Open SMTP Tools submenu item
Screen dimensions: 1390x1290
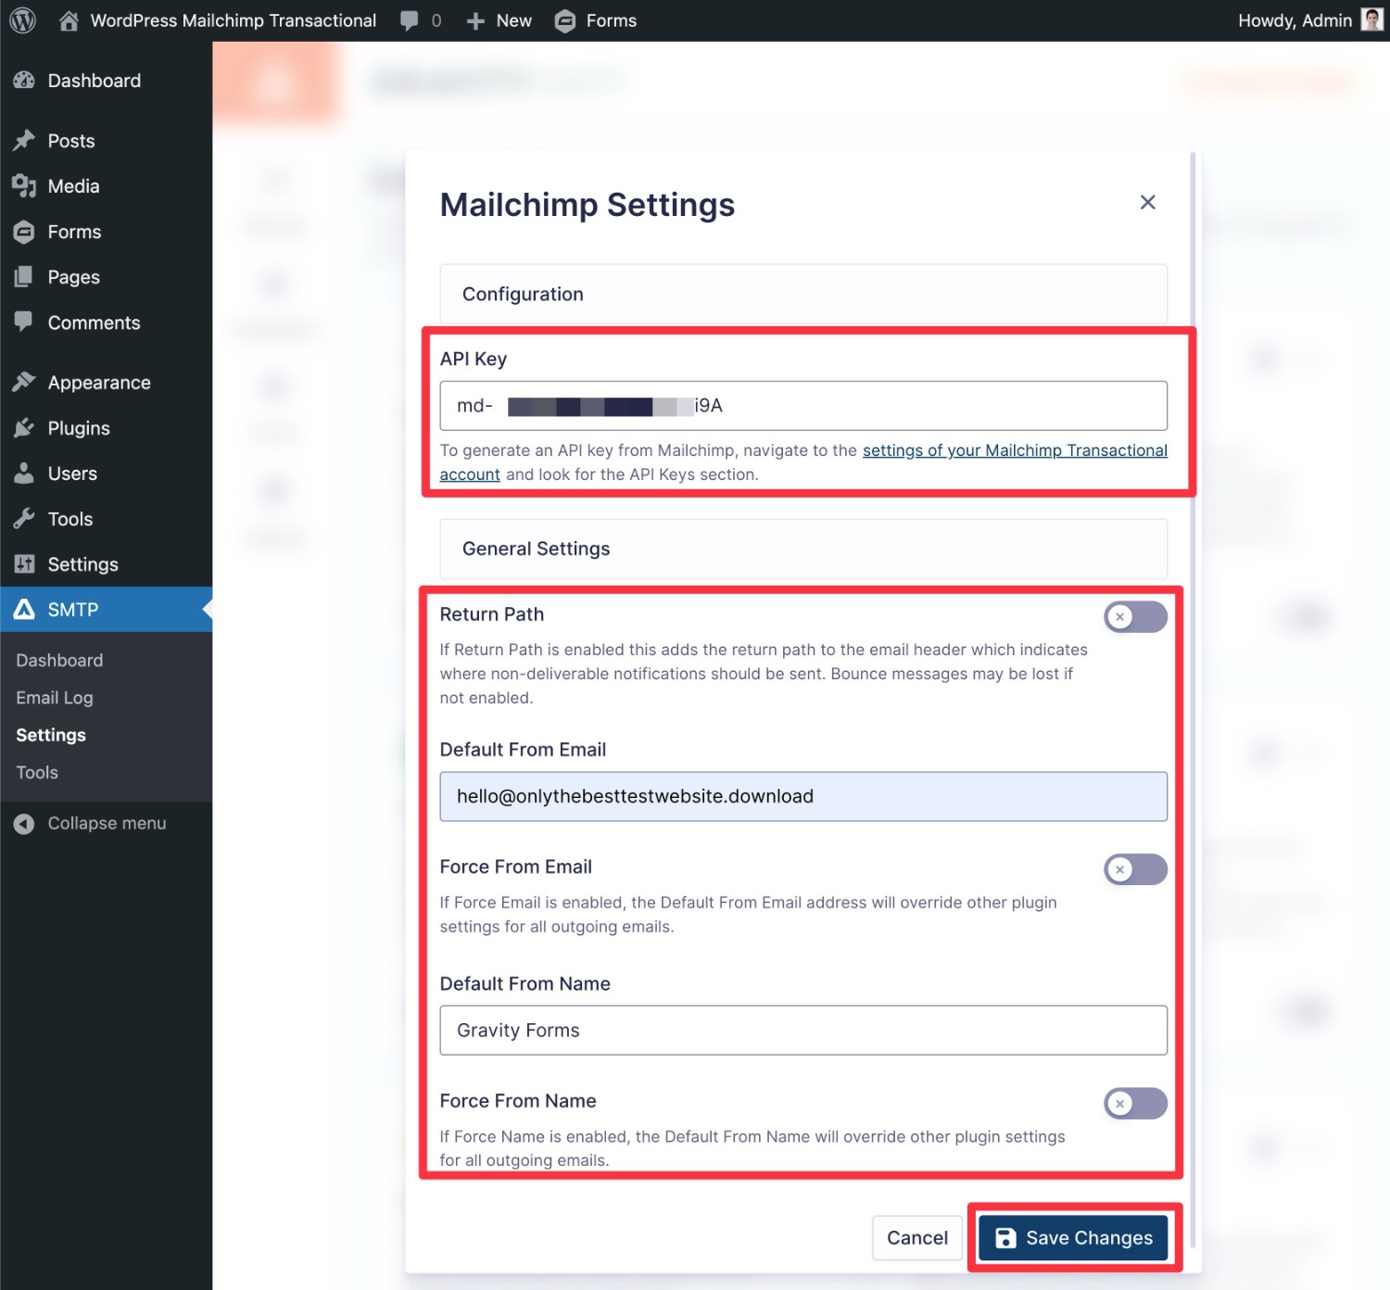(37, 772)
